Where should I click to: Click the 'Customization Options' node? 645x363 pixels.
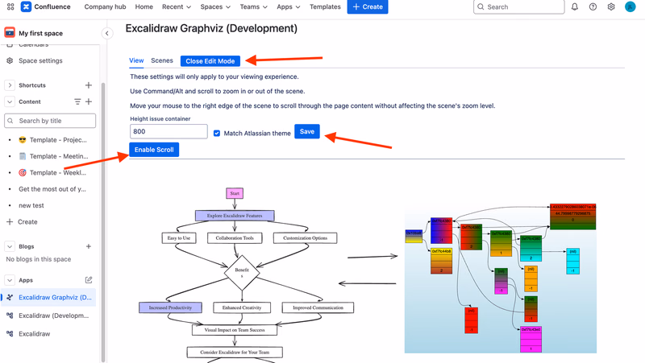pos(306,237)
